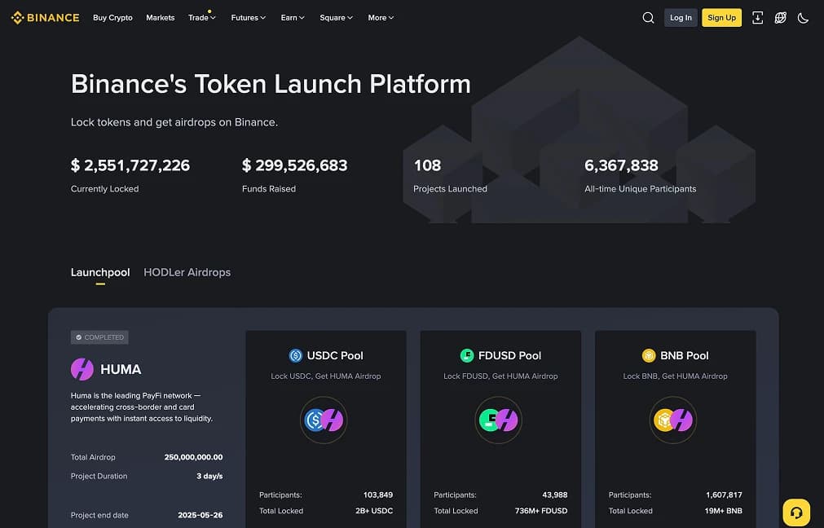Open the language globe icon
Image resolution: width=824 pixels, height=528 pixels.
(780, 18)
